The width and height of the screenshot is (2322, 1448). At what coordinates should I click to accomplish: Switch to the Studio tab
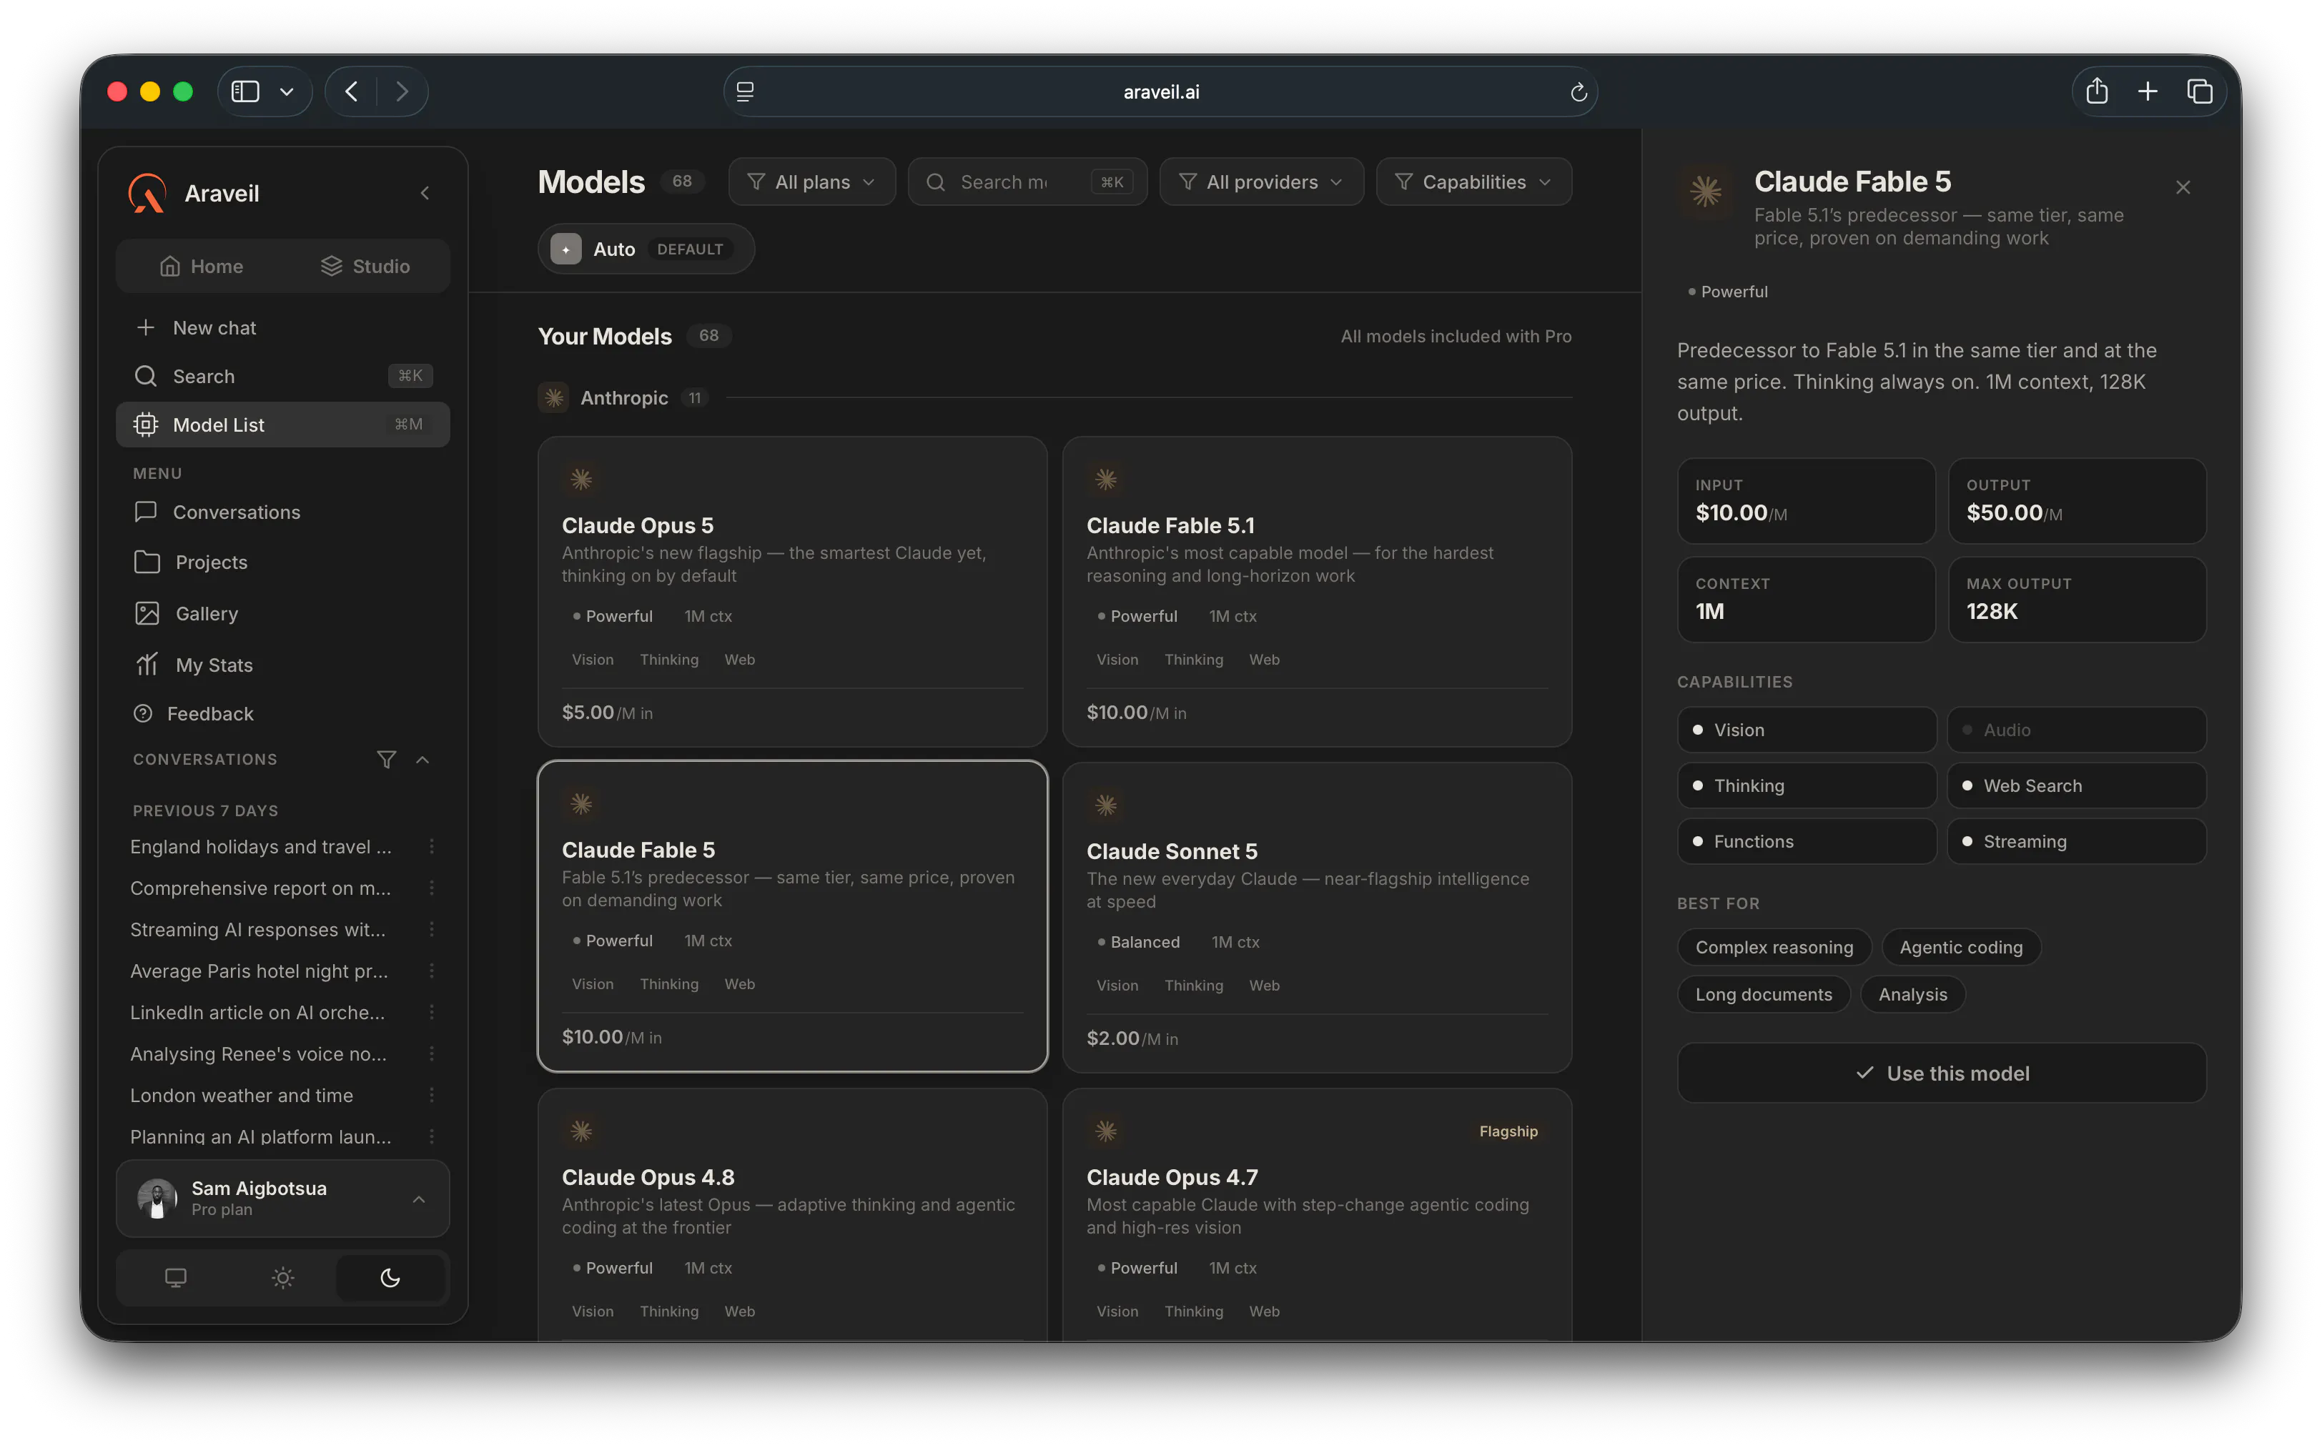click(x=365, y=267)
